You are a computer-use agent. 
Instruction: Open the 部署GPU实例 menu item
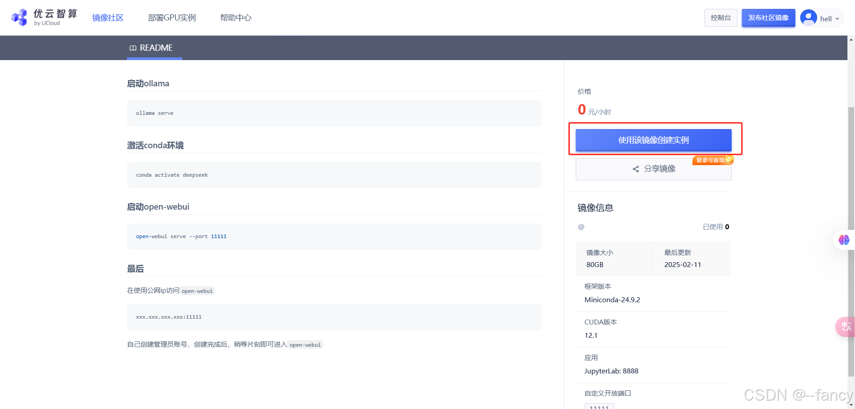pos(172,18)
